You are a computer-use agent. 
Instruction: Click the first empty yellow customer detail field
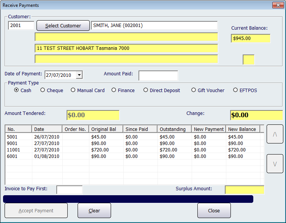tap(126, 37)
